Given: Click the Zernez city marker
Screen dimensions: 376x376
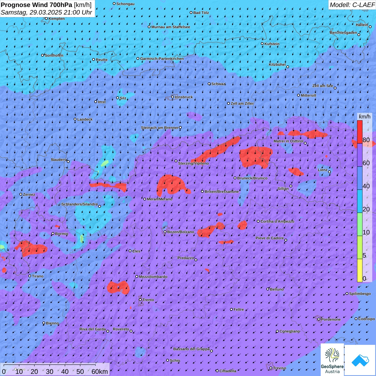Looking at the screenshot, I should [x=21, y=194].
